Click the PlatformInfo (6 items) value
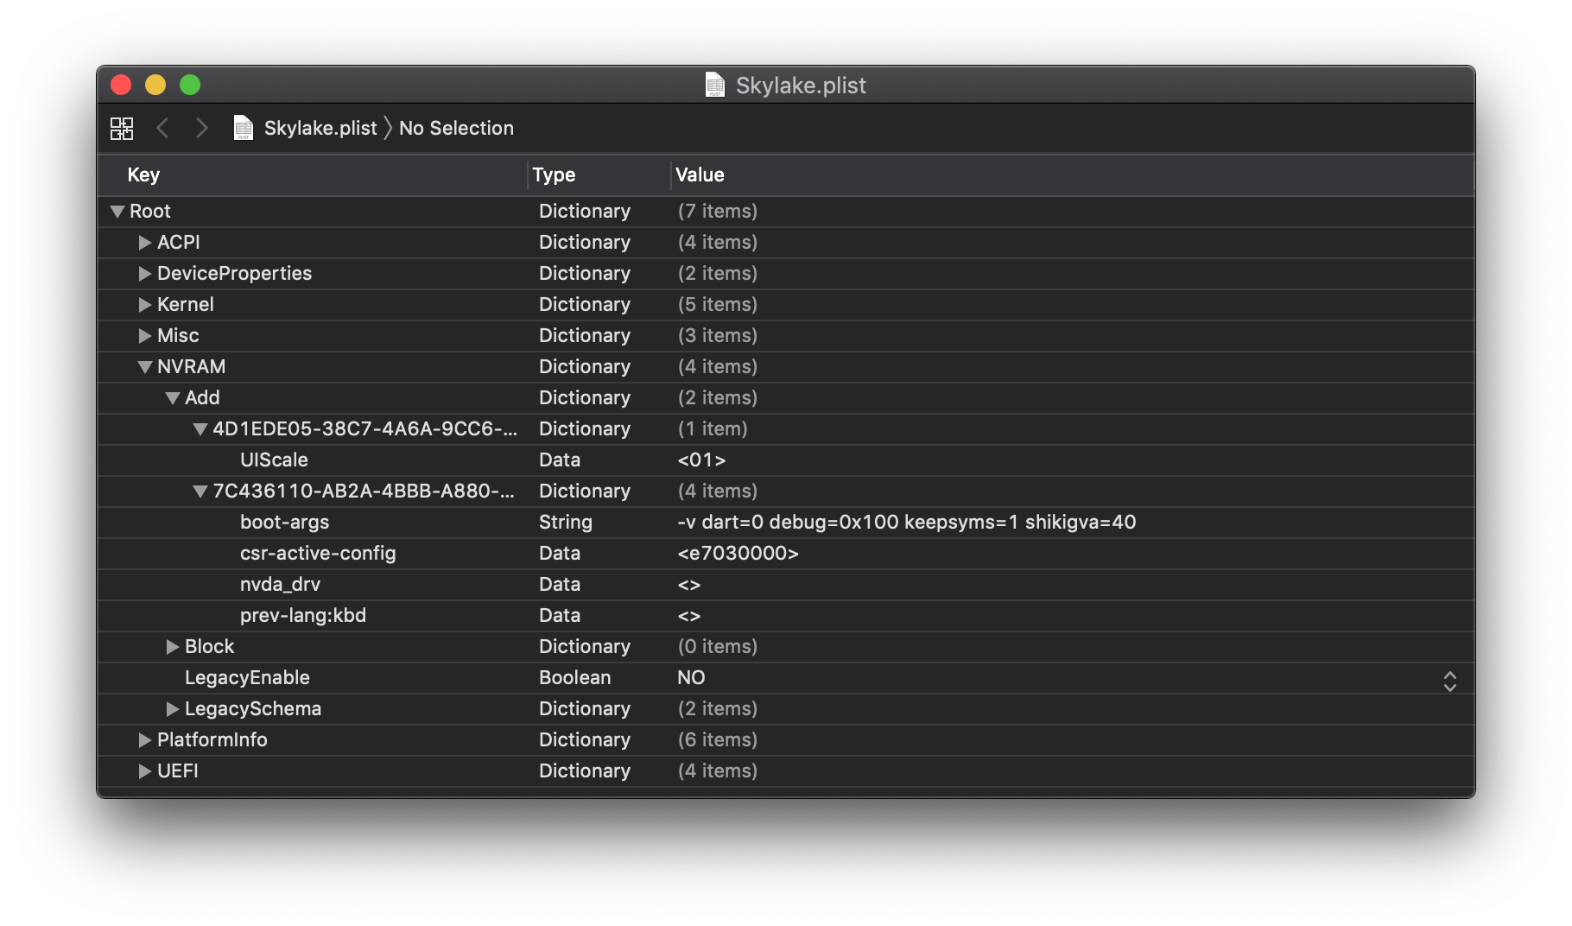 (718, 739)
